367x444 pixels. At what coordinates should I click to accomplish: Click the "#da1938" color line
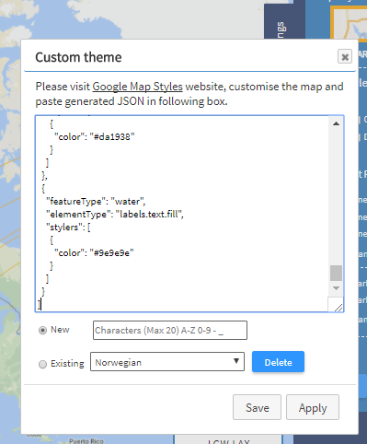tap(95, 136)
